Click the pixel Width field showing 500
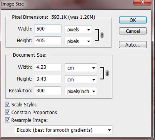This screenshot has width=155, height=140. (48, 29)
